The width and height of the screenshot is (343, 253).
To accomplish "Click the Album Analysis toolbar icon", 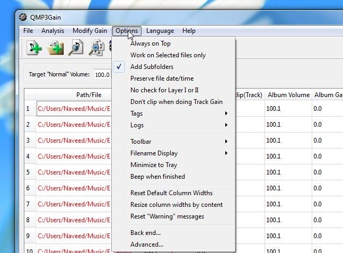I will [96, 47].
